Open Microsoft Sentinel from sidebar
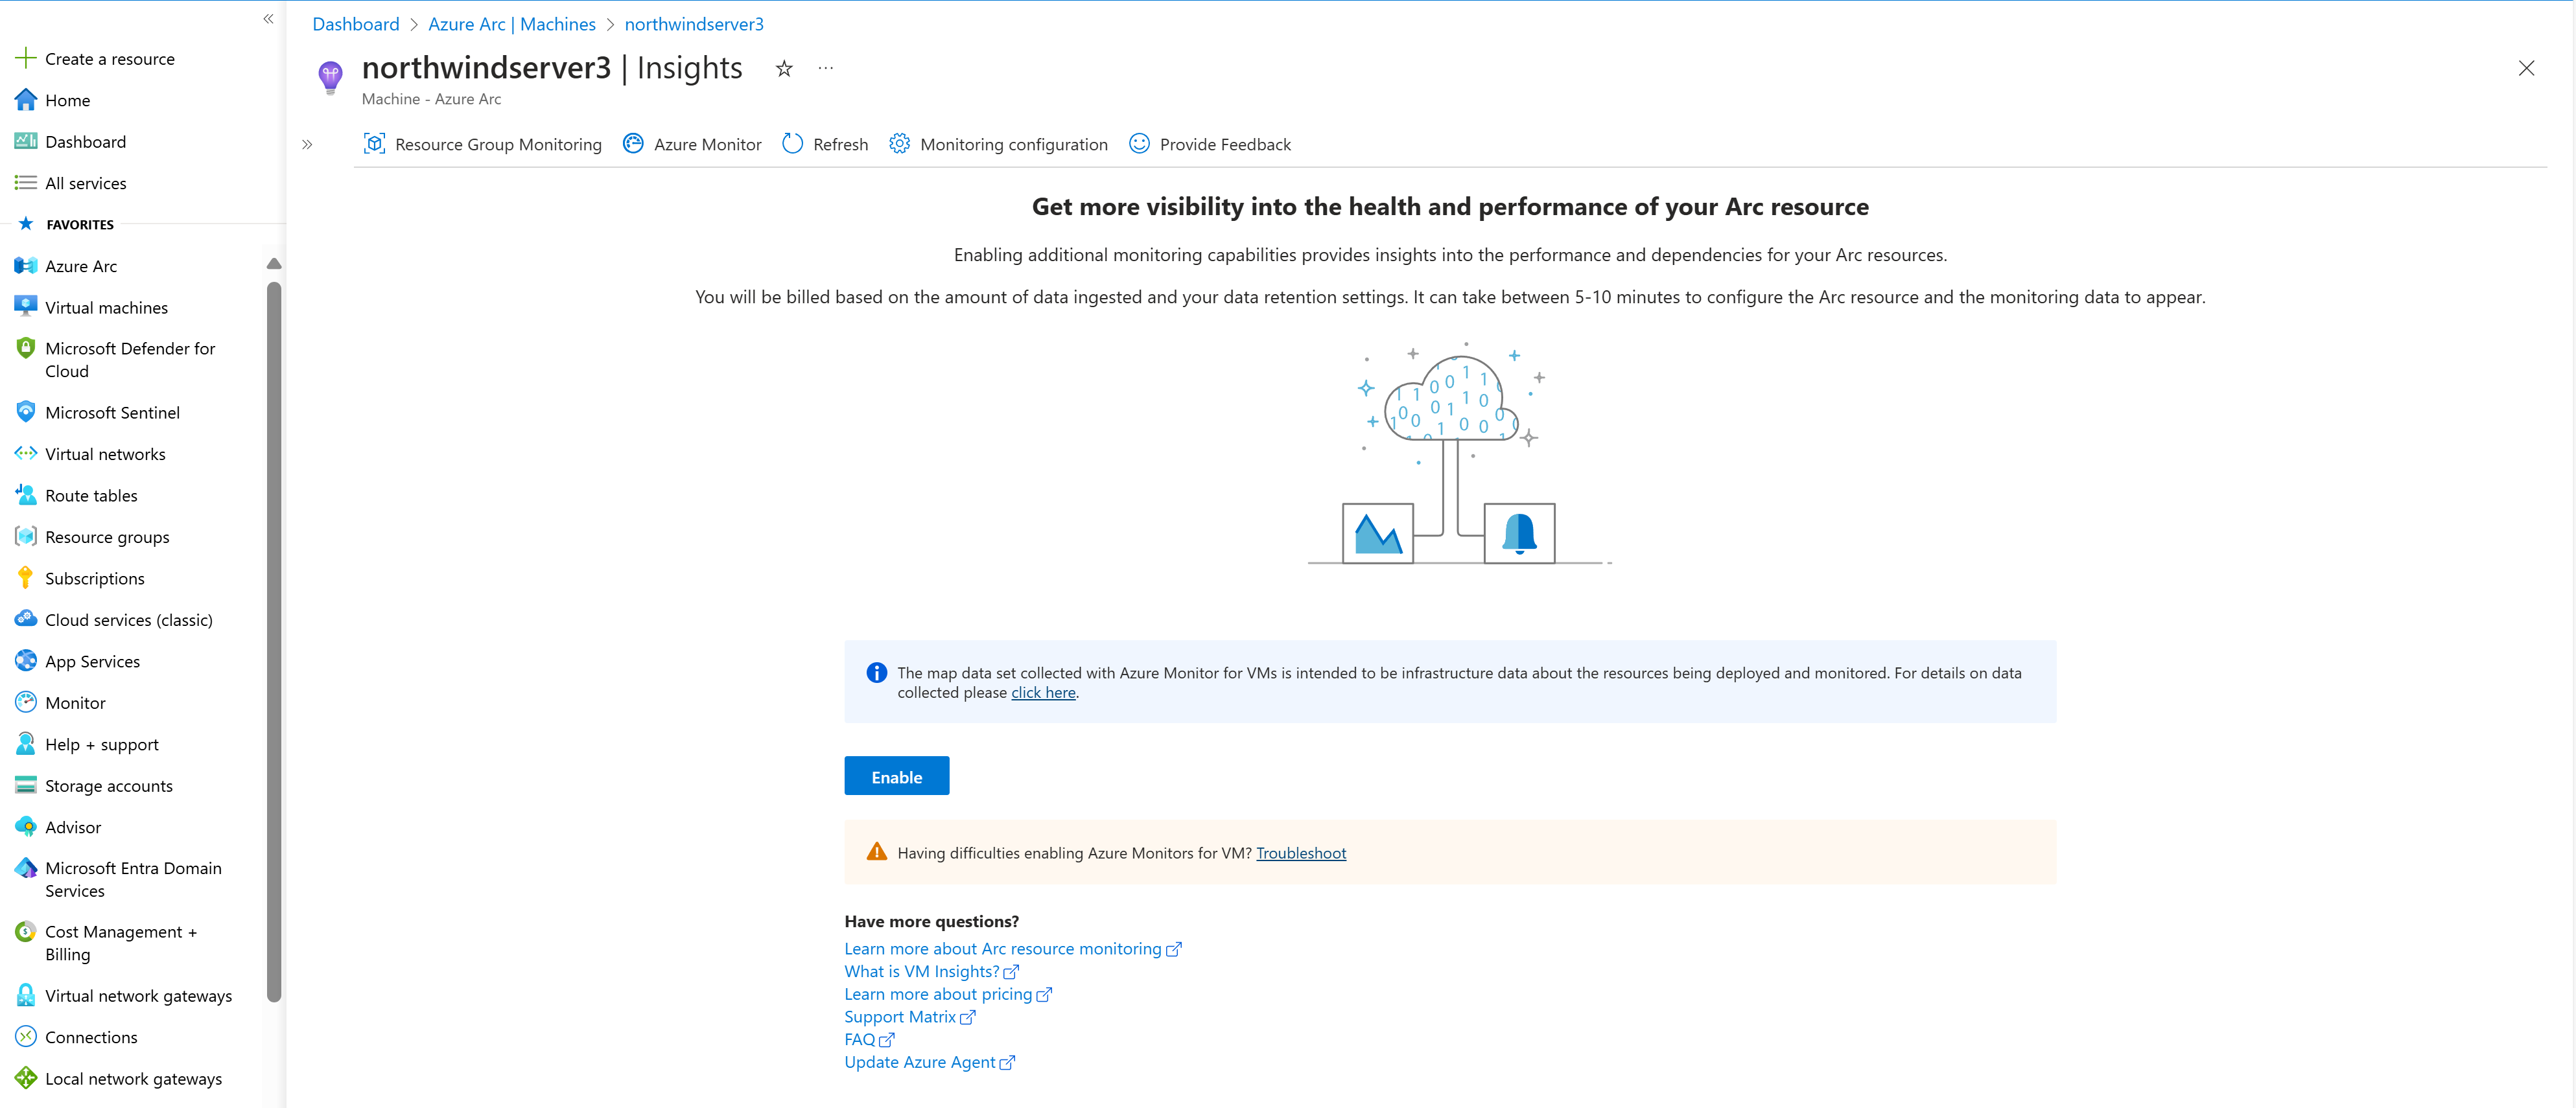Screen dimensions: 2576x1108 point(112,412)
